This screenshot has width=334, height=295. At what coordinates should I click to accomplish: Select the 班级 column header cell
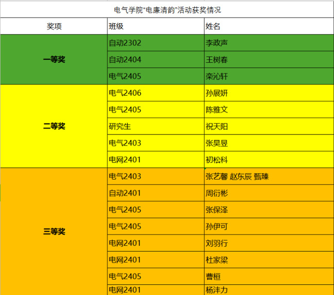pyautogui.click(x=155, y=26)
